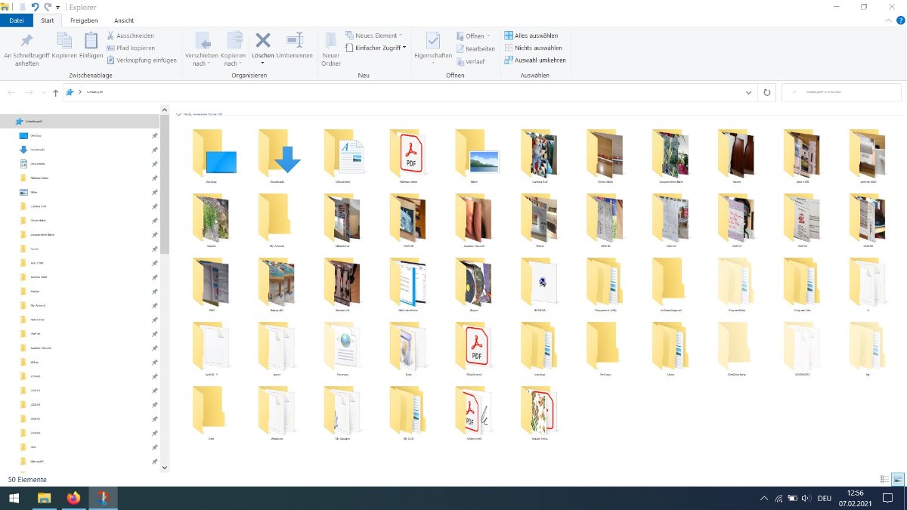Open the volume control in system tray

coord(806,499)
